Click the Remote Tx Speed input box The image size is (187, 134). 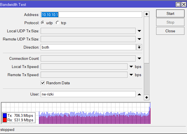click(84, 75)
